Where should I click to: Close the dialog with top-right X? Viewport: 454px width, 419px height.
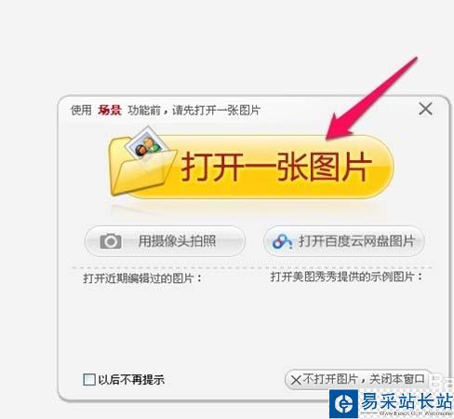point(425,109)
